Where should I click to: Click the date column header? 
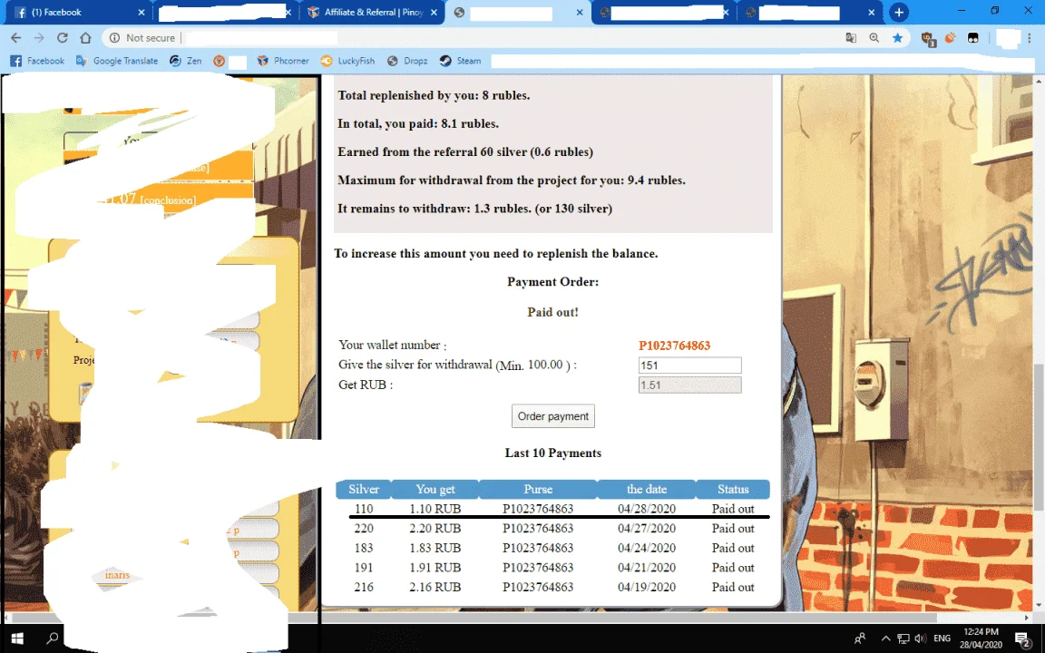pyautogui.click(x=647, y=489)
